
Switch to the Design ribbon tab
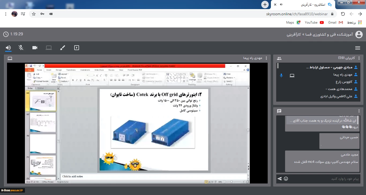[59, 70]
